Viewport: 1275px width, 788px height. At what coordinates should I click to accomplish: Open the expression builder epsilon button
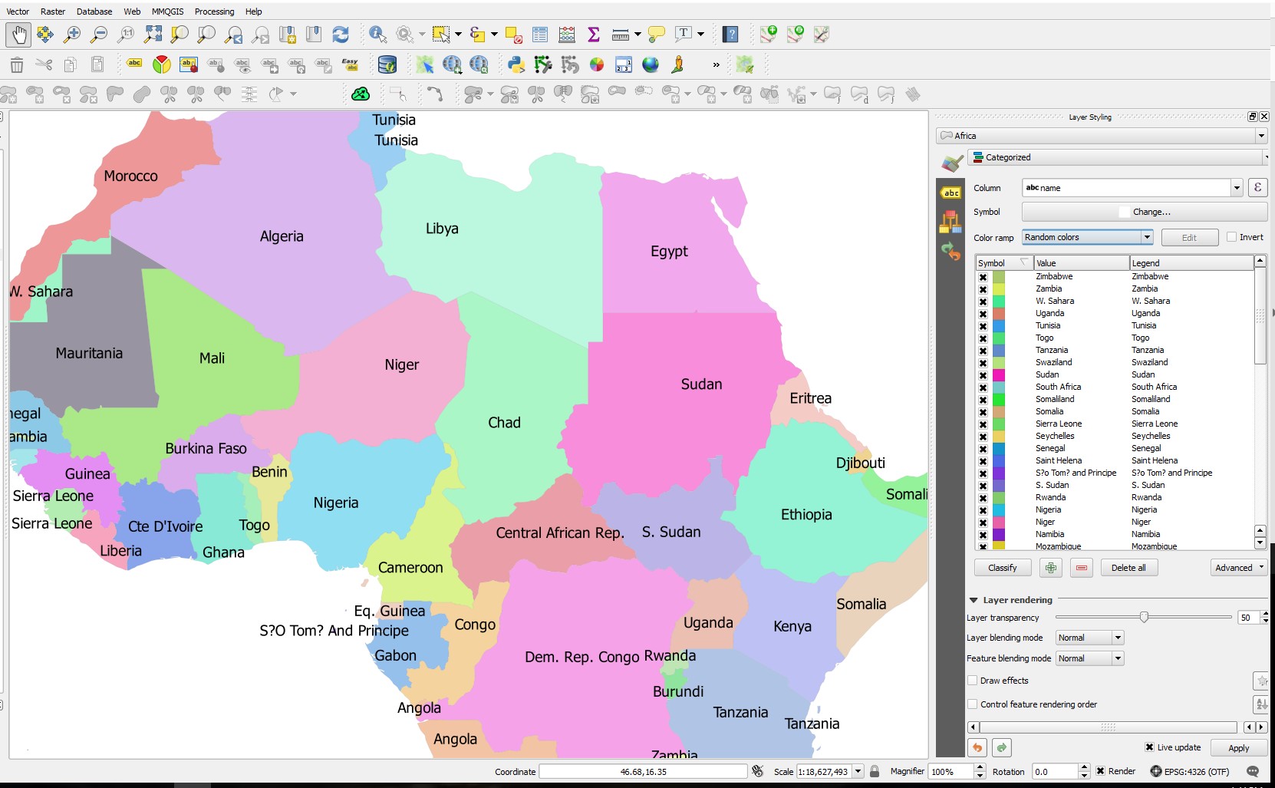[x=1257, y=187]
